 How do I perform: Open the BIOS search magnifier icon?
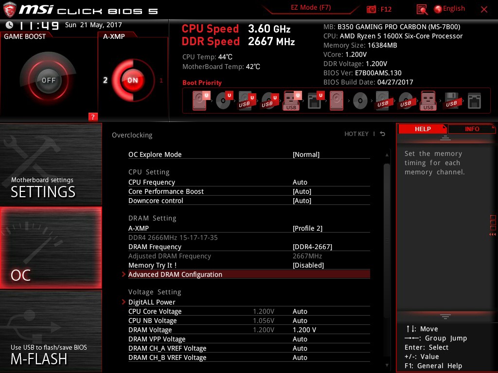[422, 10]
